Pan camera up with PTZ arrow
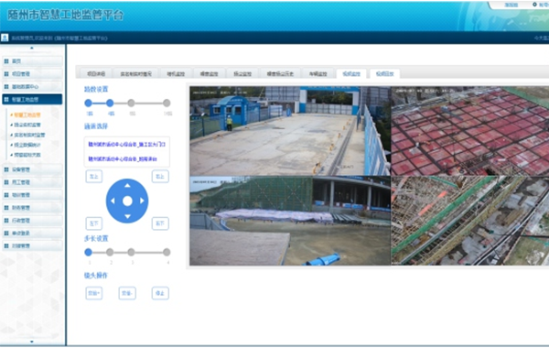 (127, 185)
